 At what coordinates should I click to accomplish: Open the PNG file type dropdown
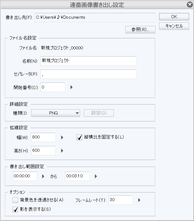[55, 113]
